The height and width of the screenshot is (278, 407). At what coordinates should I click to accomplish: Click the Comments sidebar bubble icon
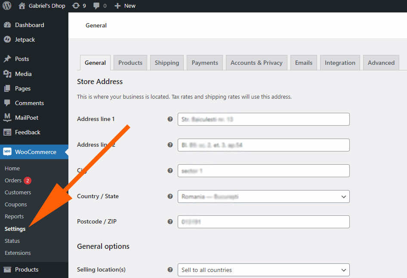pos(7,103)
